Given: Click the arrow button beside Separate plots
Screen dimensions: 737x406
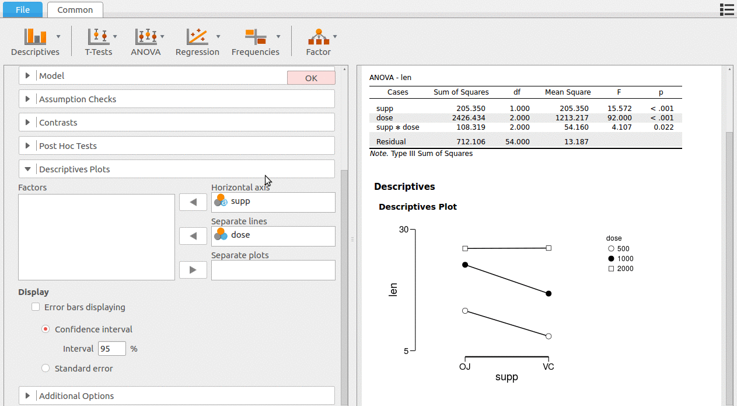Looking at the screenshot, I should pyautogui.click(x=193, y=270).
